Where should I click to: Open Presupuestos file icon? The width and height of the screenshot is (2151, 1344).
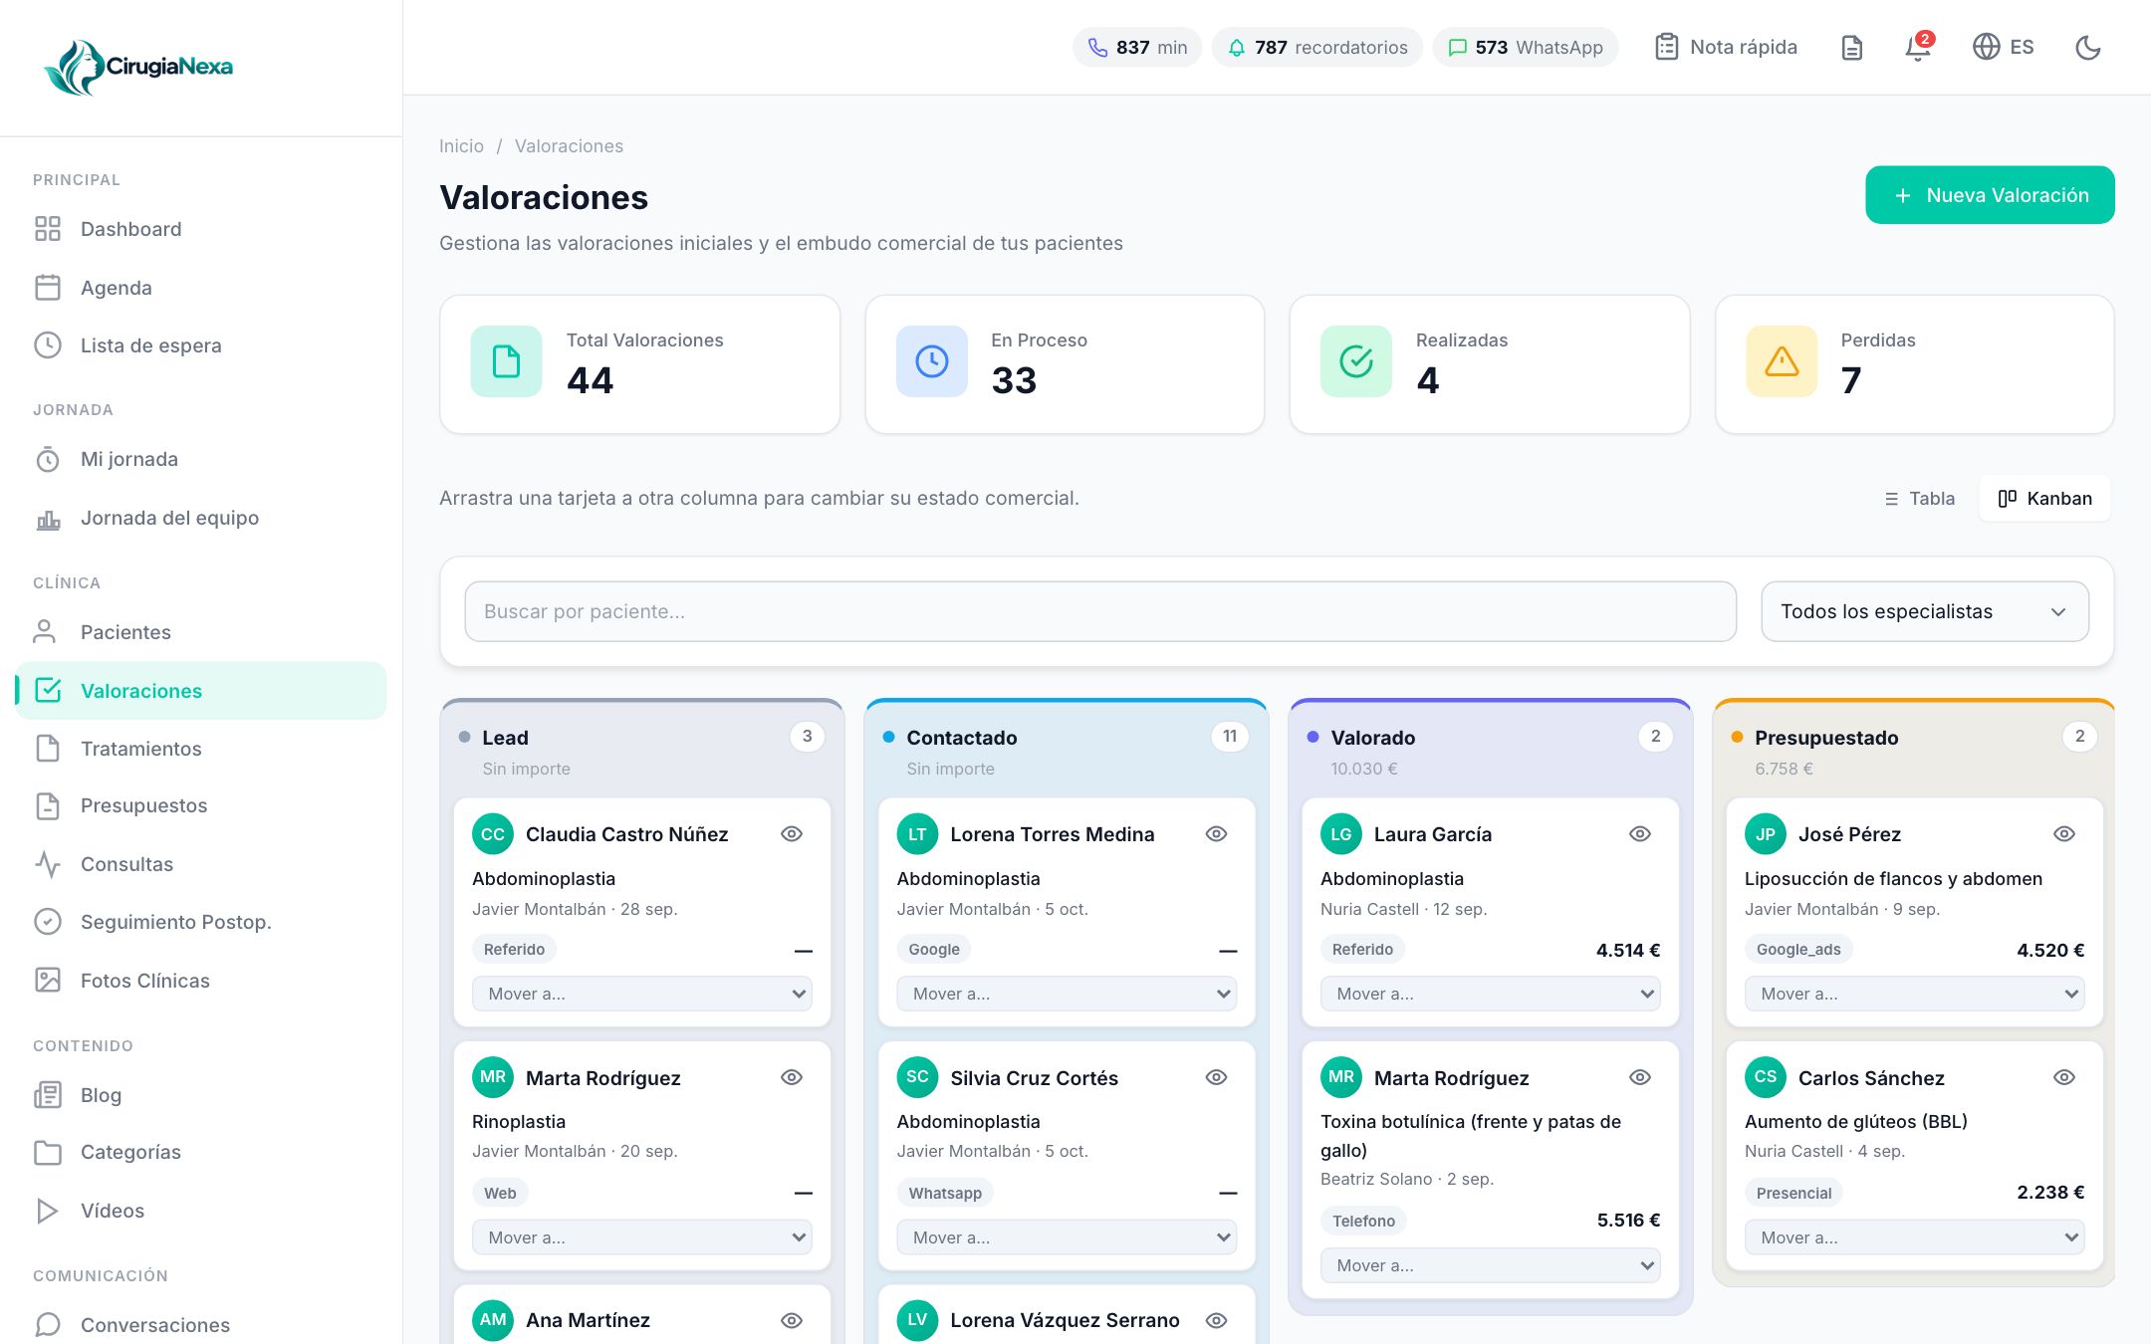[48, 805]
